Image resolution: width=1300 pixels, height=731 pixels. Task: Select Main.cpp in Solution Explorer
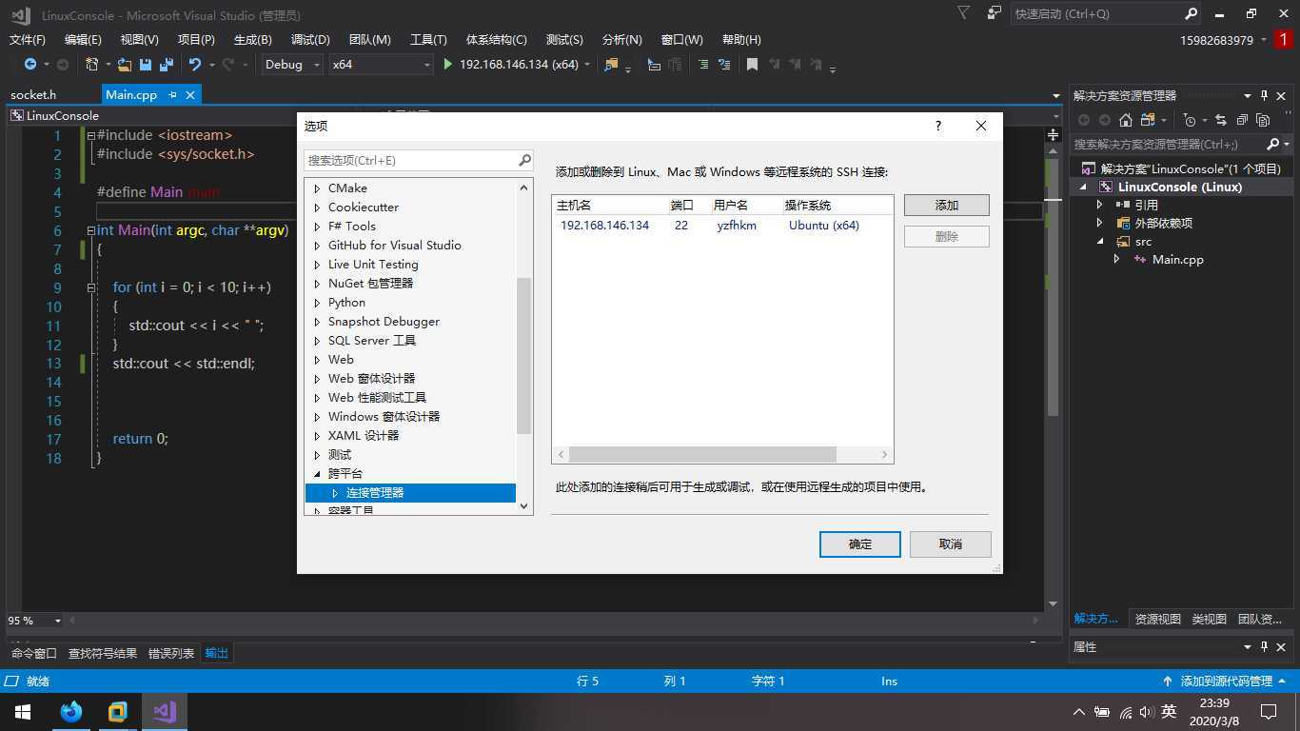tap(1177, 260)
